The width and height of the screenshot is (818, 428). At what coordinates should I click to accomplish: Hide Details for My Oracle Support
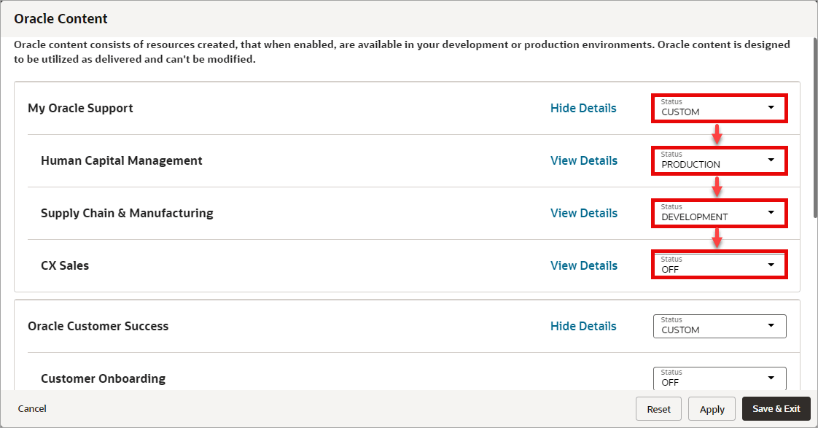click(x=583, y=108)
